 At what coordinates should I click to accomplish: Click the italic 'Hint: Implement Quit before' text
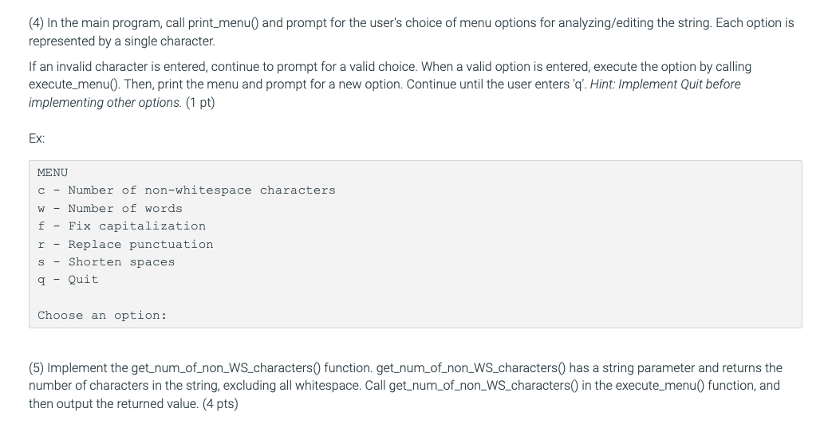click(664, 84)
